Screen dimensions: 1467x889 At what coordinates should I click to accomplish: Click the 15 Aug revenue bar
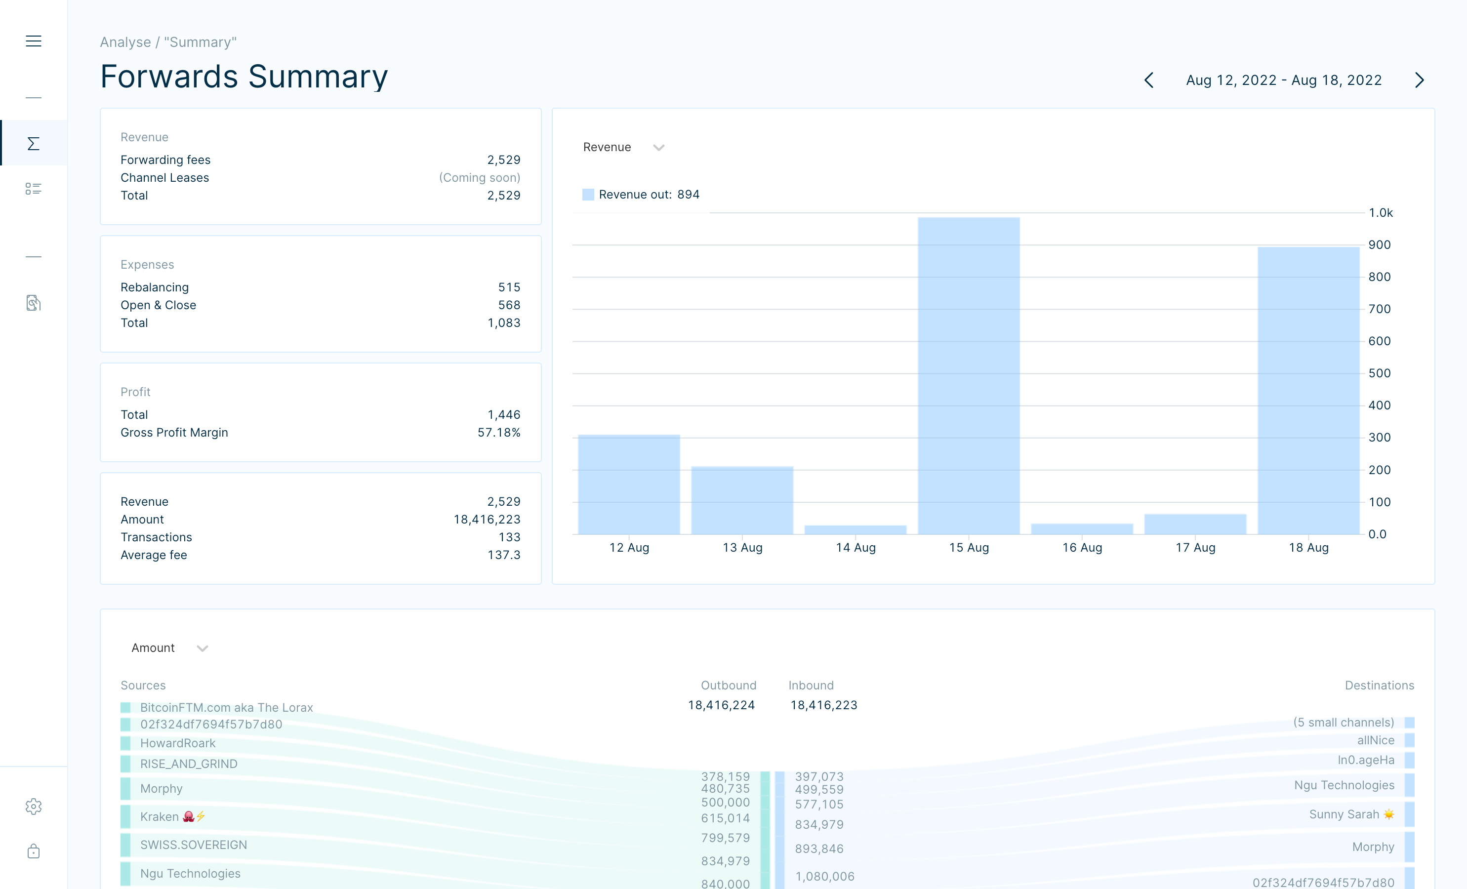pos(968,375)
